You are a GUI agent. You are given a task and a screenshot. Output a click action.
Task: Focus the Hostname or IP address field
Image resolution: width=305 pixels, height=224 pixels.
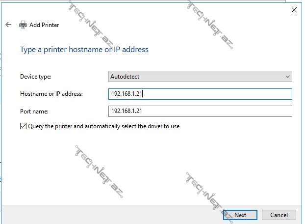[x=200, y=94]
